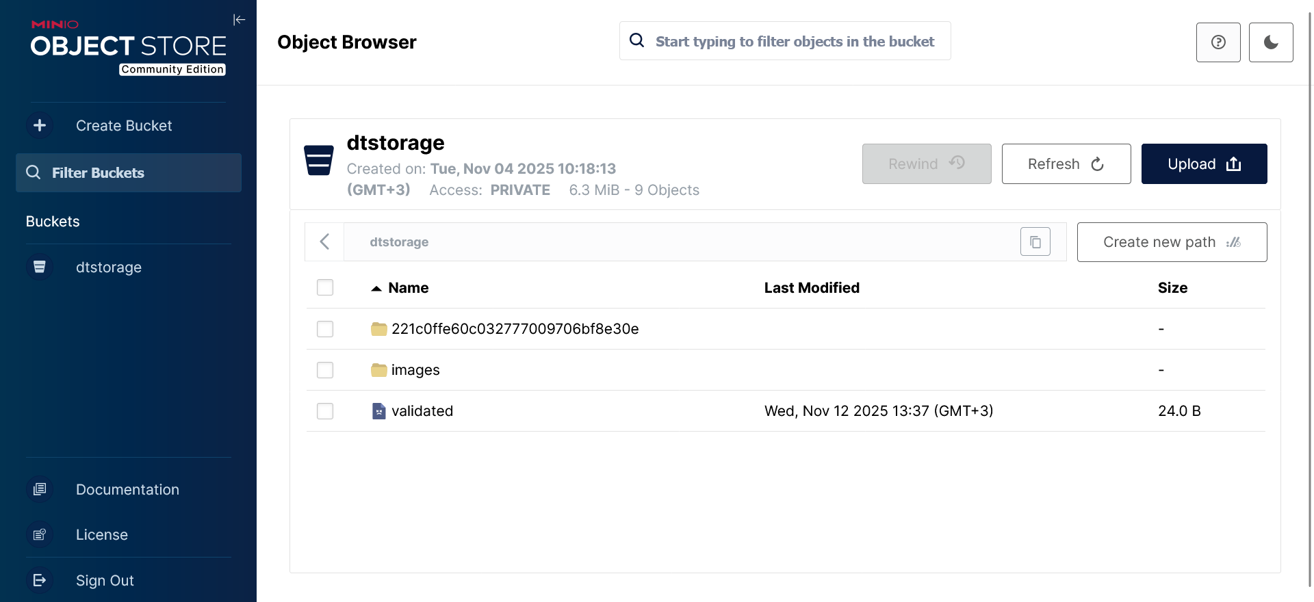Tick the checkbox for the validated file

pyautogui.click(x=325, y=411)
